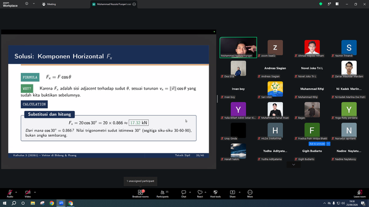This screenshot has height=207, width=369.
Task: Open File Explorer from the taskbar
Action: click(33, 203)
